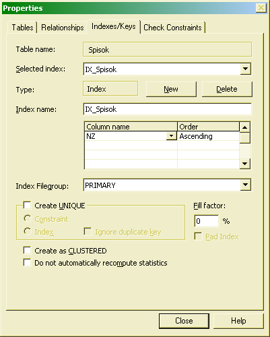Open Help for this dialog
Viewport: 270px width, 337px height.
click(x=238, y=321)
